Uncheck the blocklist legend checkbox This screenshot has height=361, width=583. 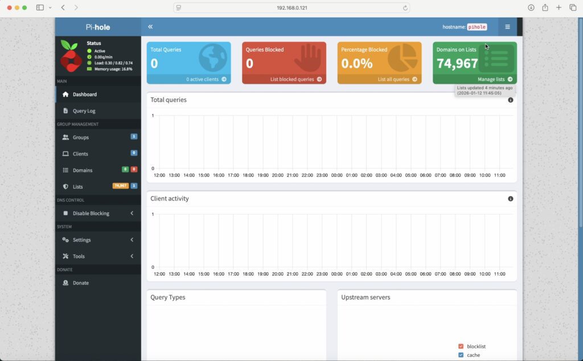[460, 346]
